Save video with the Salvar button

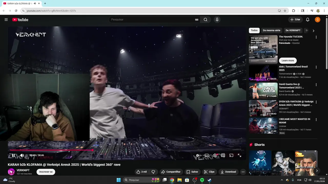click(x=192, y=172)
